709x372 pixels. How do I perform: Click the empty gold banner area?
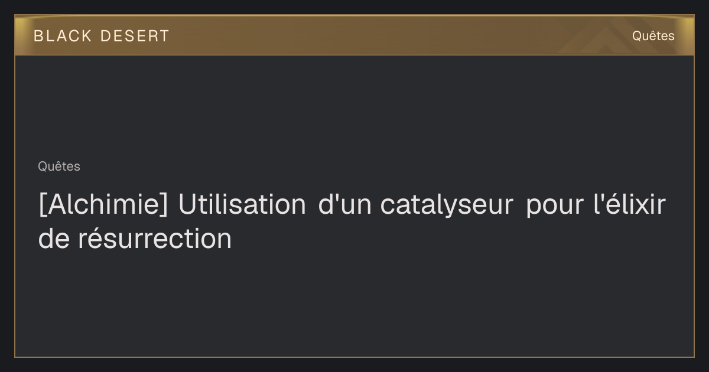384,35
